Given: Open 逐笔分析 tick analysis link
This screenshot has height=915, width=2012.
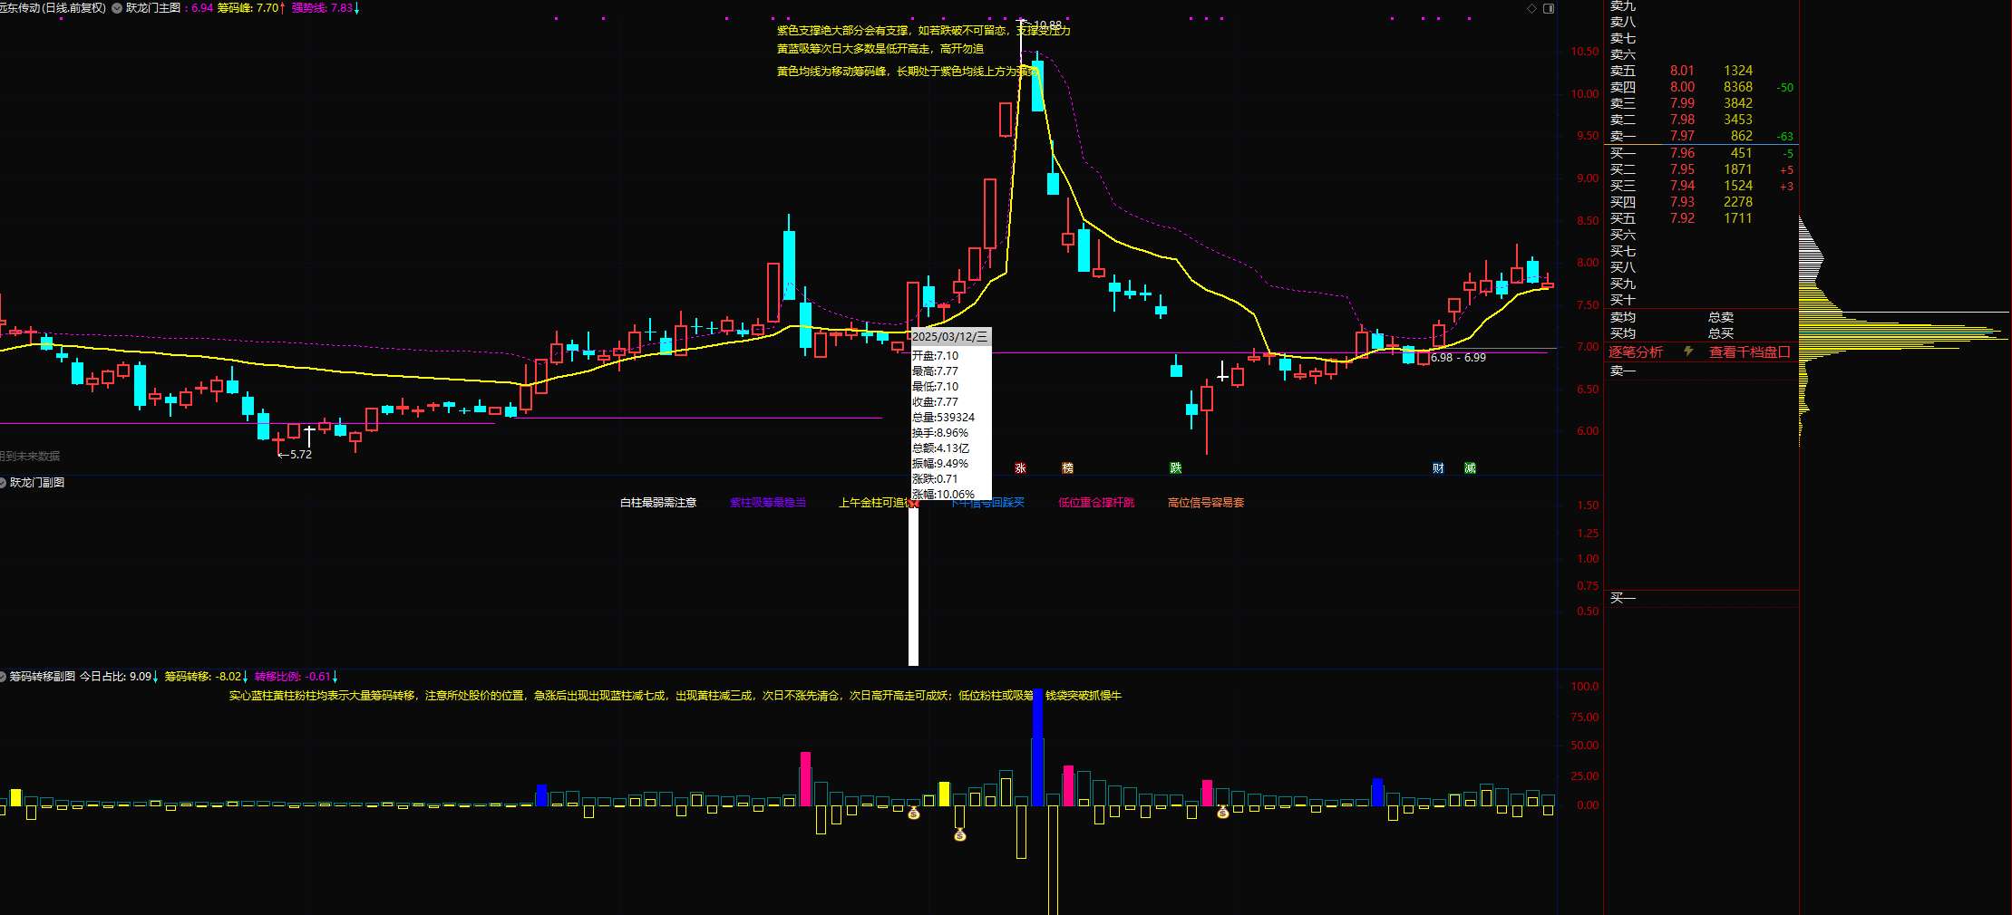Looking at the screenshot, I should point(1636,352).
